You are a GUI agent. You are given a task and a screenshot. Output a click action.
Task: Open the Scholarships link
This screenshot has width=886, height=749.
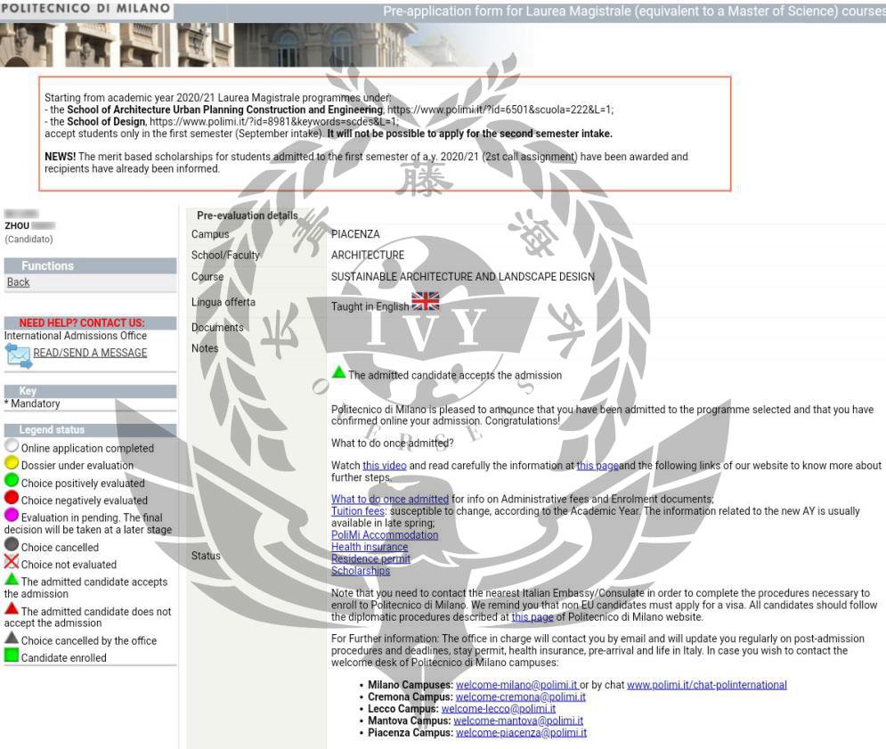pos(361,571)
